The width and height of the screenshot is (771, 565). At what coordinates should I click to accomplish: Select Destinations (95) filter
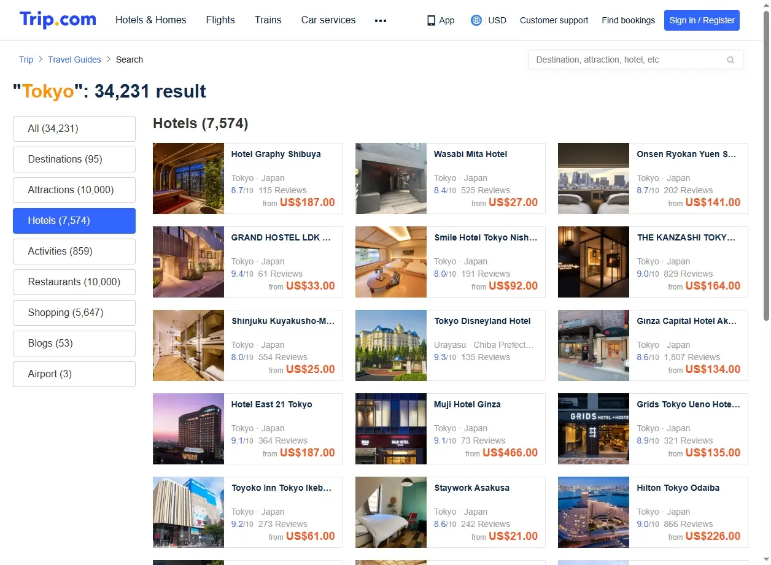pos(74,160)
